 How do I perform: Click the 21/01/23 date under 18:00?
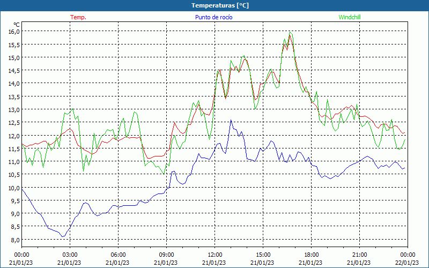click(310, 263)
